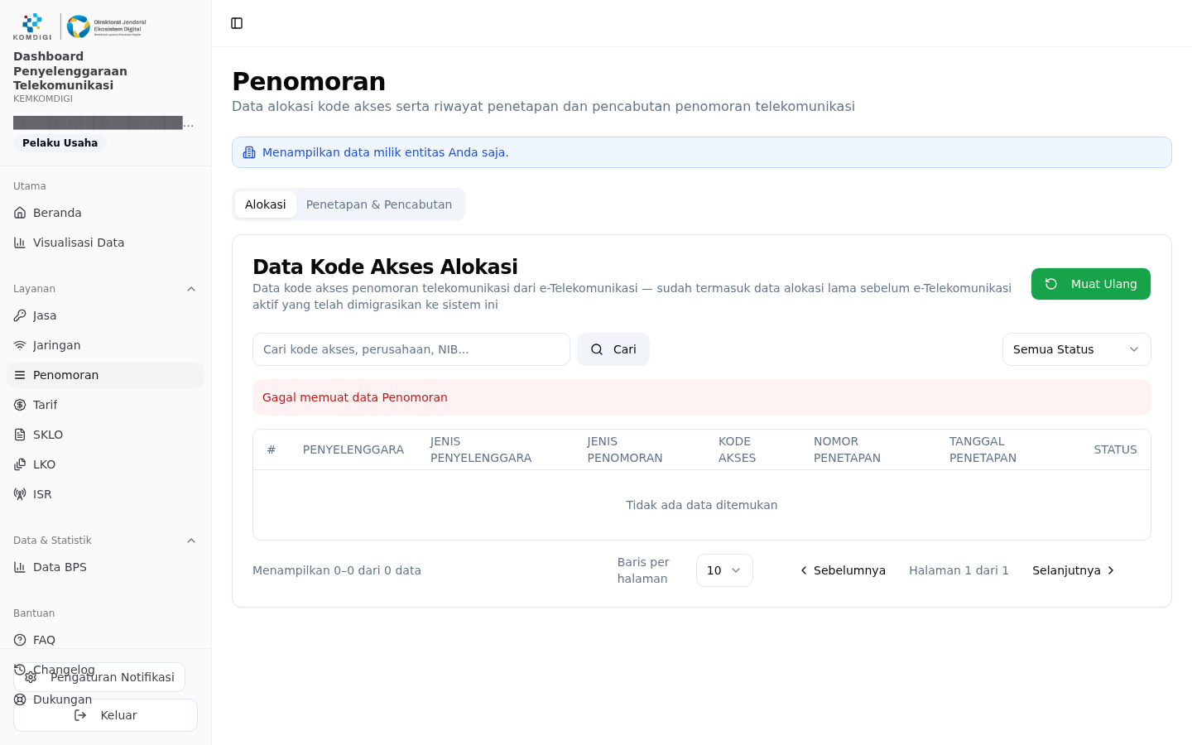Click the PENYELENGGARA column header

[x=353, y=449]
